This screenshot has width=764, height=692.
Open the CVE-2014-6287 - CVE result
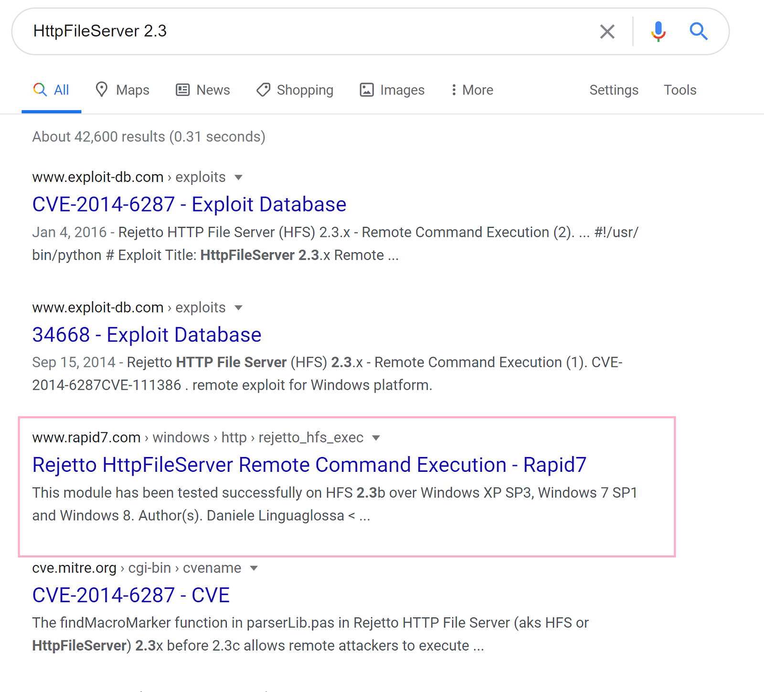click(131, 595)
